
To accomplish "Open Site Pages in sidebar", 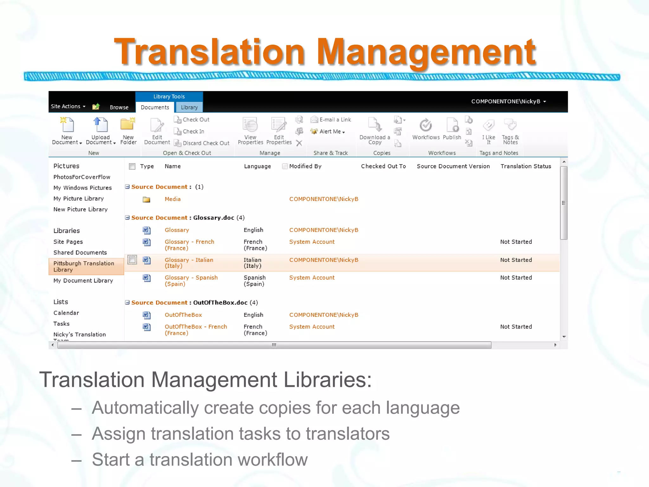I will coord(68,242).
